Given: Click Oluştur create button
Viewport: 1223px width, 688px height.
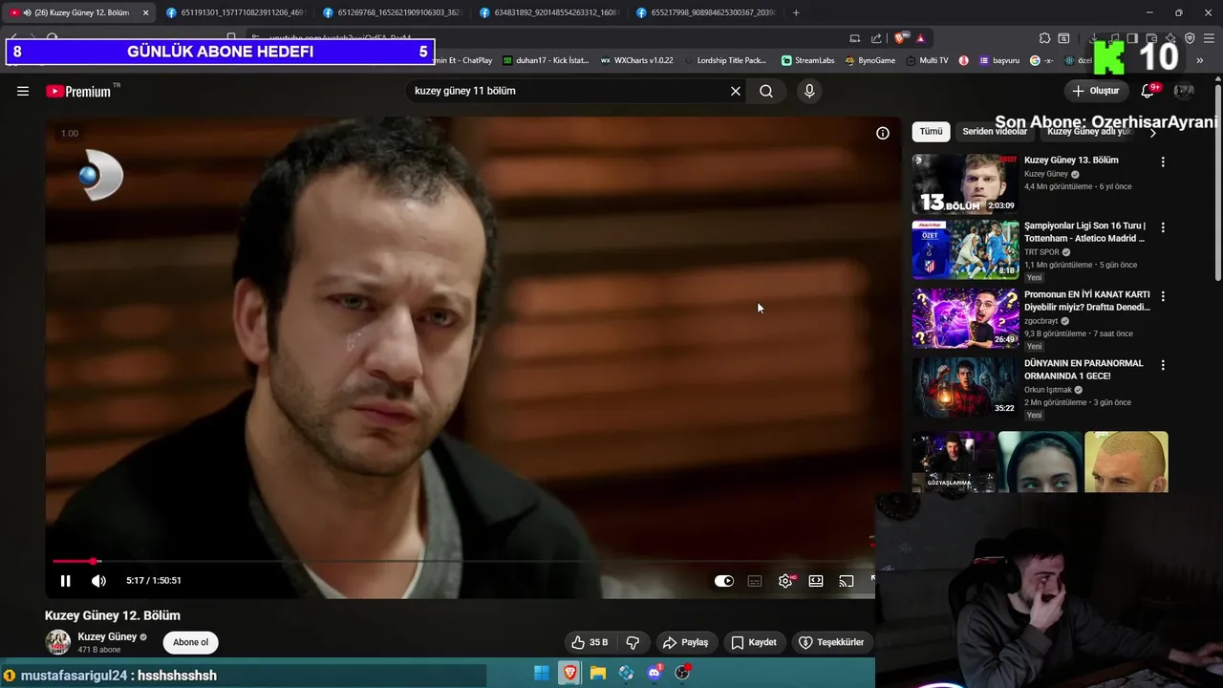Looking at the screenshot, I should (1096, 91).
